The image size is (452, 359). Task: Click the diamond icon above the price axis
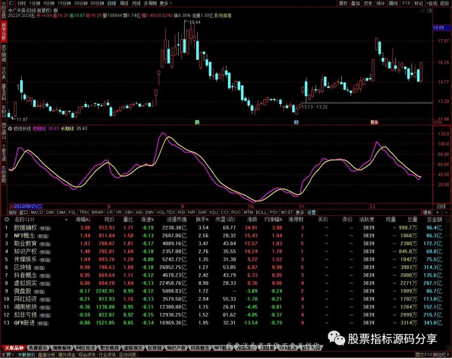point(423,10)
